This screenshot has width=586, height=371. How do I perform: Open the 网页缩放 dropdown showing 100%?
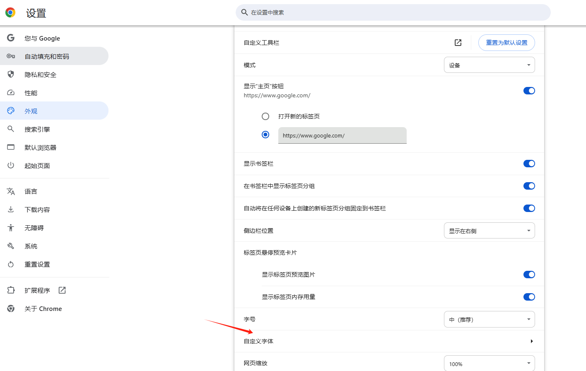pos(489,364)
